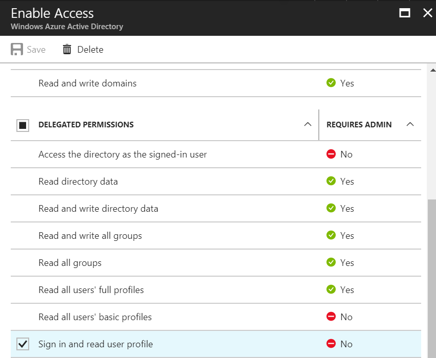
Task: Click the REQUIRES ADMIN column header text
Action: coord(359,124)
